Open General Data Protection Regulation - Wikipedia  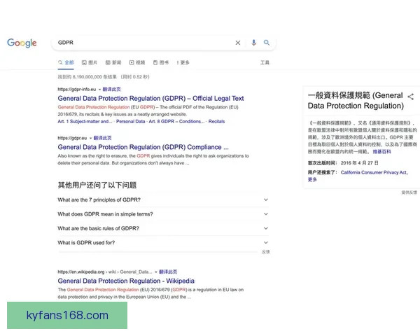point(126,281)
